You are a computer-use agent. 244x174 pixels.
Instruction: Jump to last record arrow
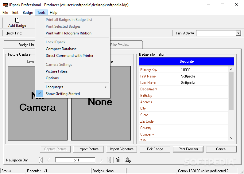coord(109,160)
